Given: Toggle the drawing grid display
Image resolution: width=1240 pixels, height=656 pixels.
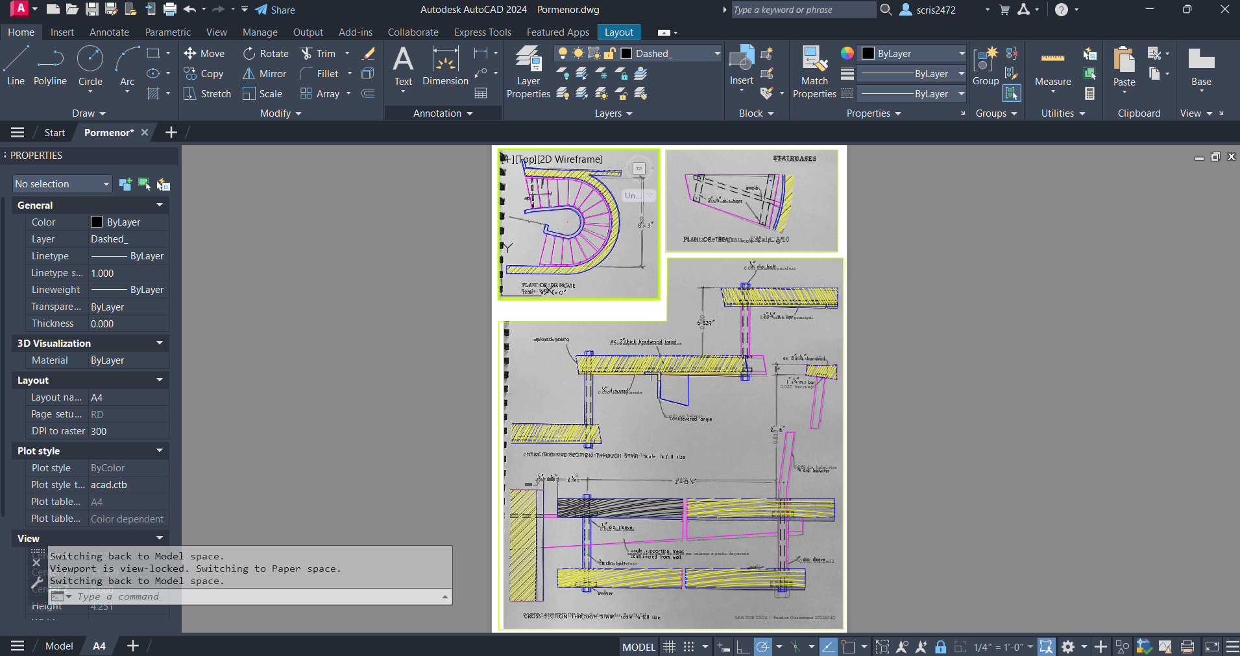Looking at the screenshot, I should click(669, 646).
